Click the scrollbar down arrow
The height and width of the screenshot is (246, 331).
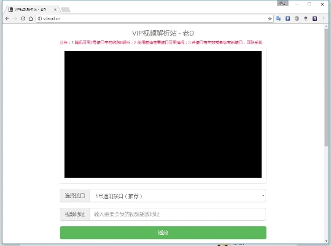[326, 241]
